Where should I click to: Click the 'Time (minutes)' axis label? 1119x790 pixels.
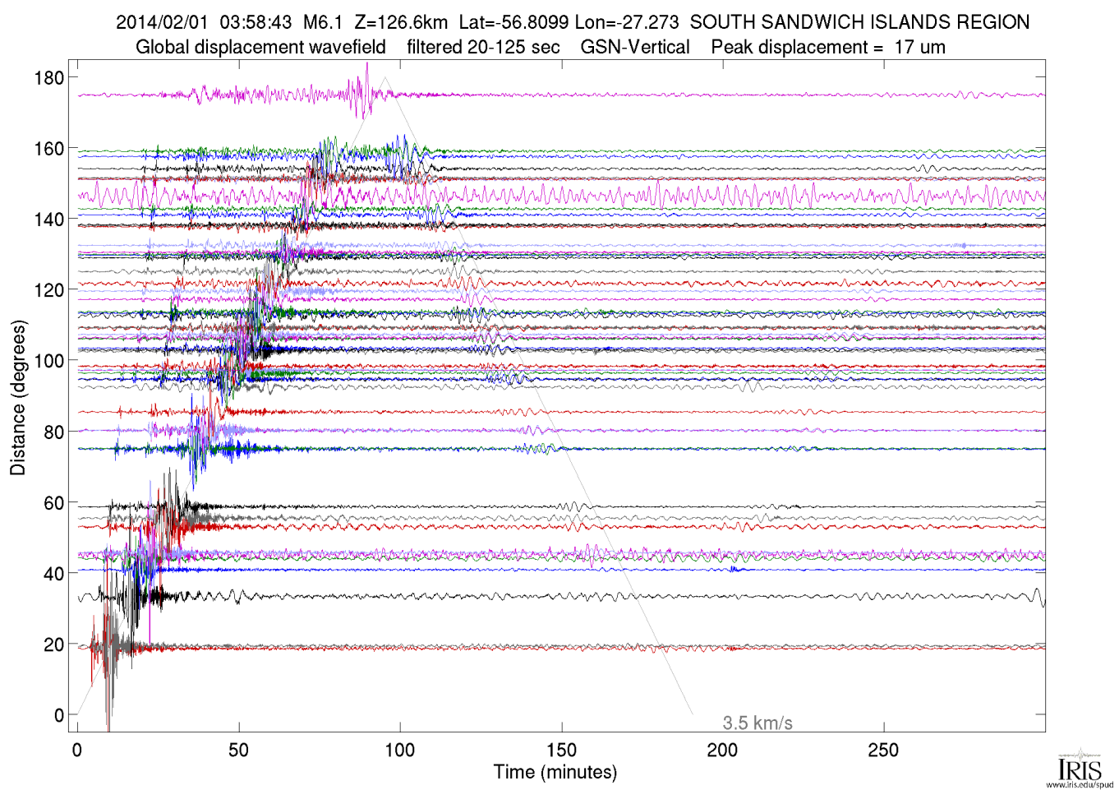(x=555, y=772)
